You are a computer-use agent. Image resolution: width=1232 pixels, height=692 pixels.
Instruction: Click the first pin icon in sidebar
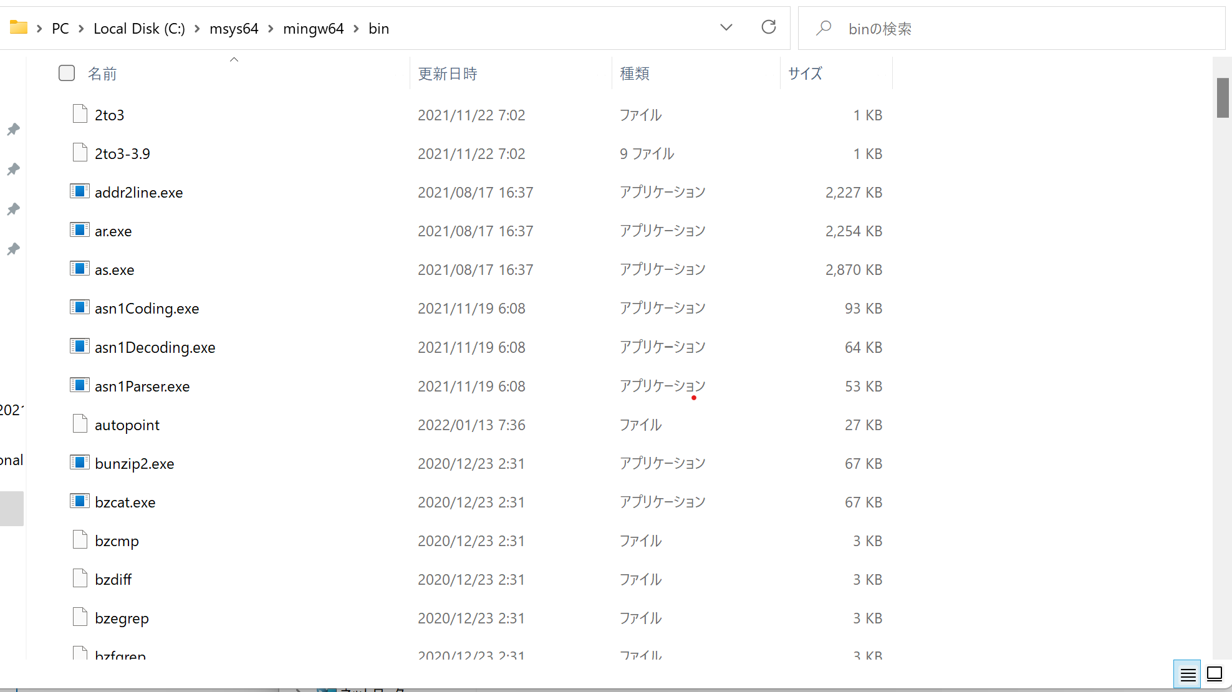[13, 130]
